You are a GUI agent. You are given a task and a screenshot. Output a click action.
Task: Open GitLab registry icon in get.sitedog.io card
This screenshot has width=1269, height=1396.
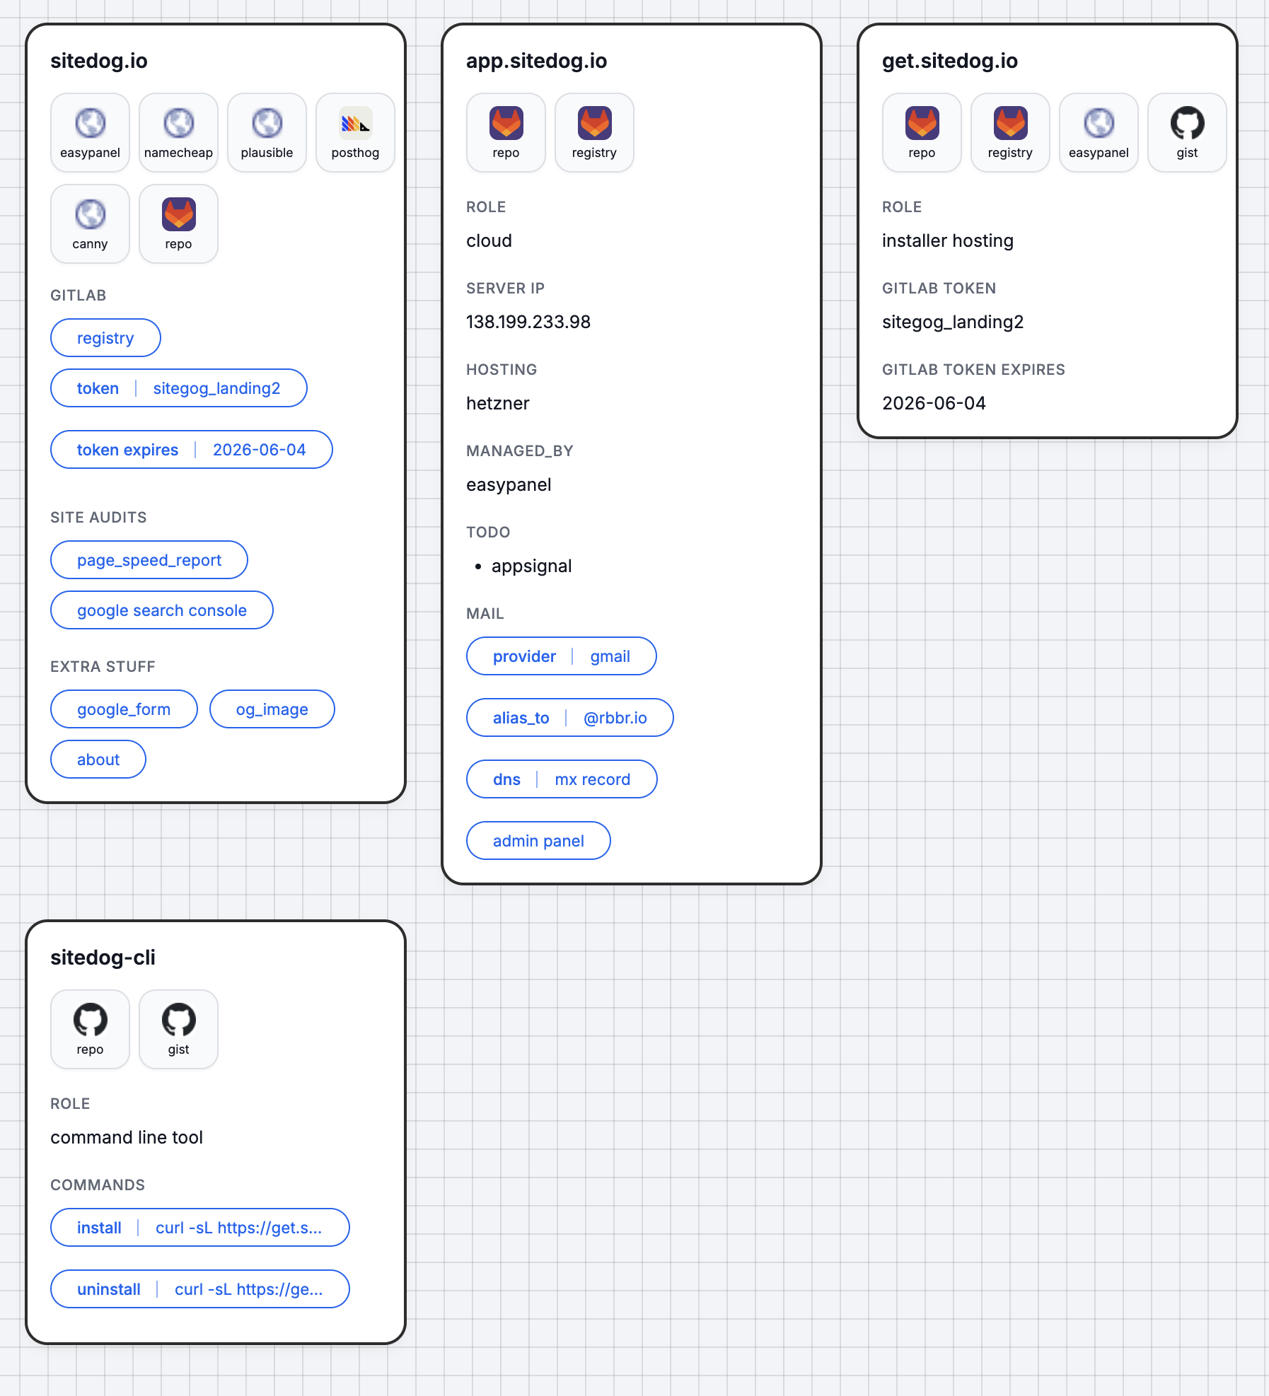[x=1010, y=132]
